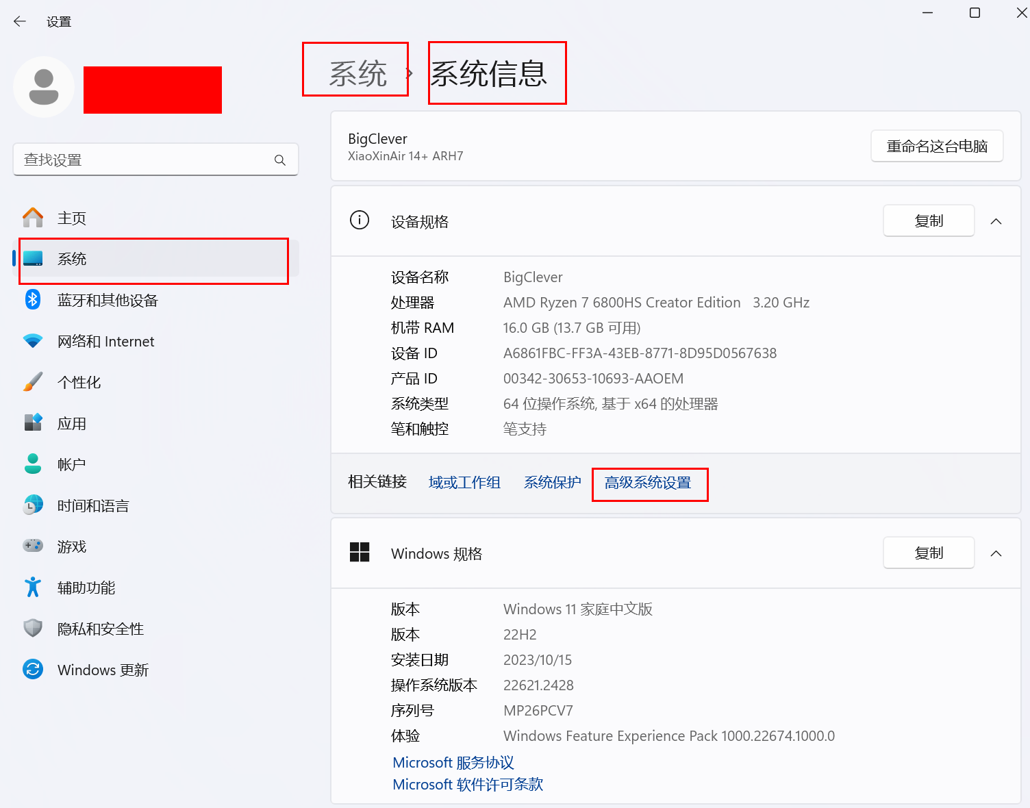Select 帐户 in the sidebar
Image resolution: width=1030 pixels, height=808 pixels.
coord(71,465)
